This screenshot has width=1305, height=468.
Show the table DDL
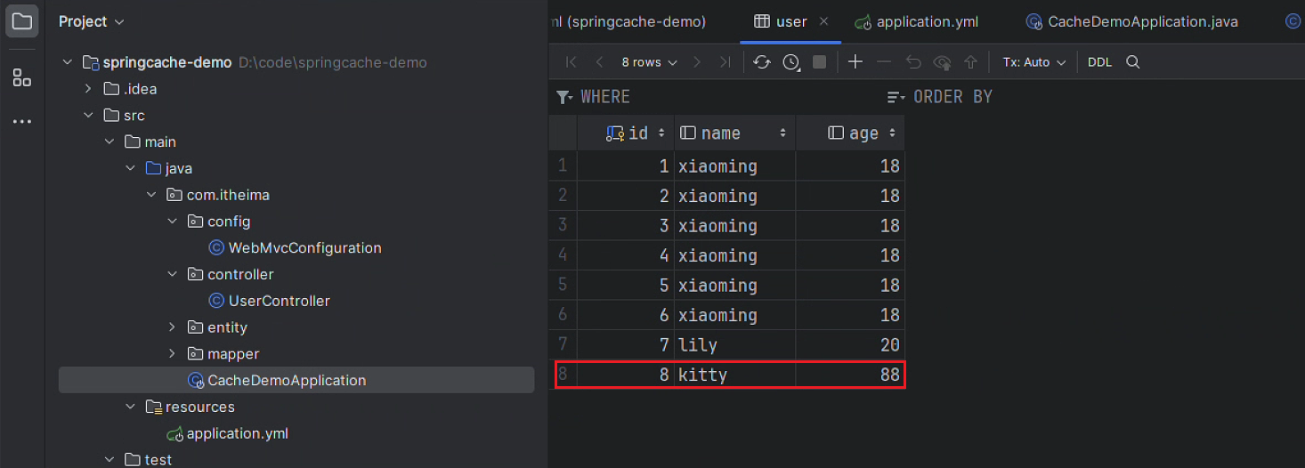[1100, 62]
